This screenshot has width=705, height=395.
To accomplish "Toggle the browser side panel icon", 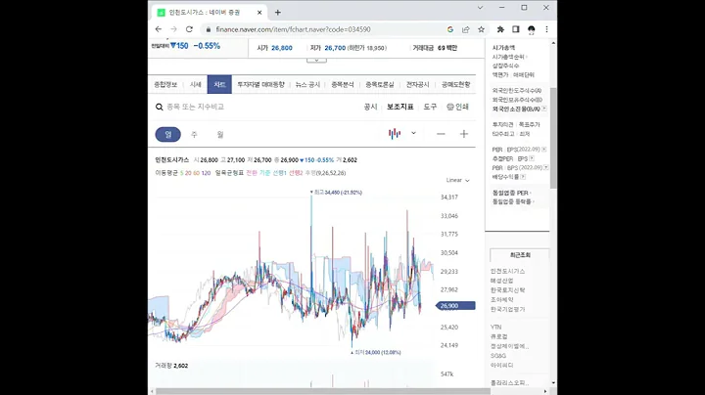I will [516, 29].
